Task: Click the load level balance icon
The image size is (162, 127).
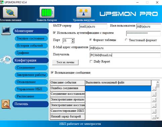Action: (x=84, y=12)
